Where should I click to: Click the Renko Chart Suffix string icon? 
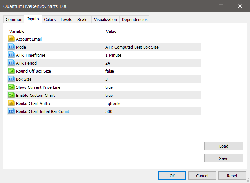pyautogui.click(x=11, y=103)
